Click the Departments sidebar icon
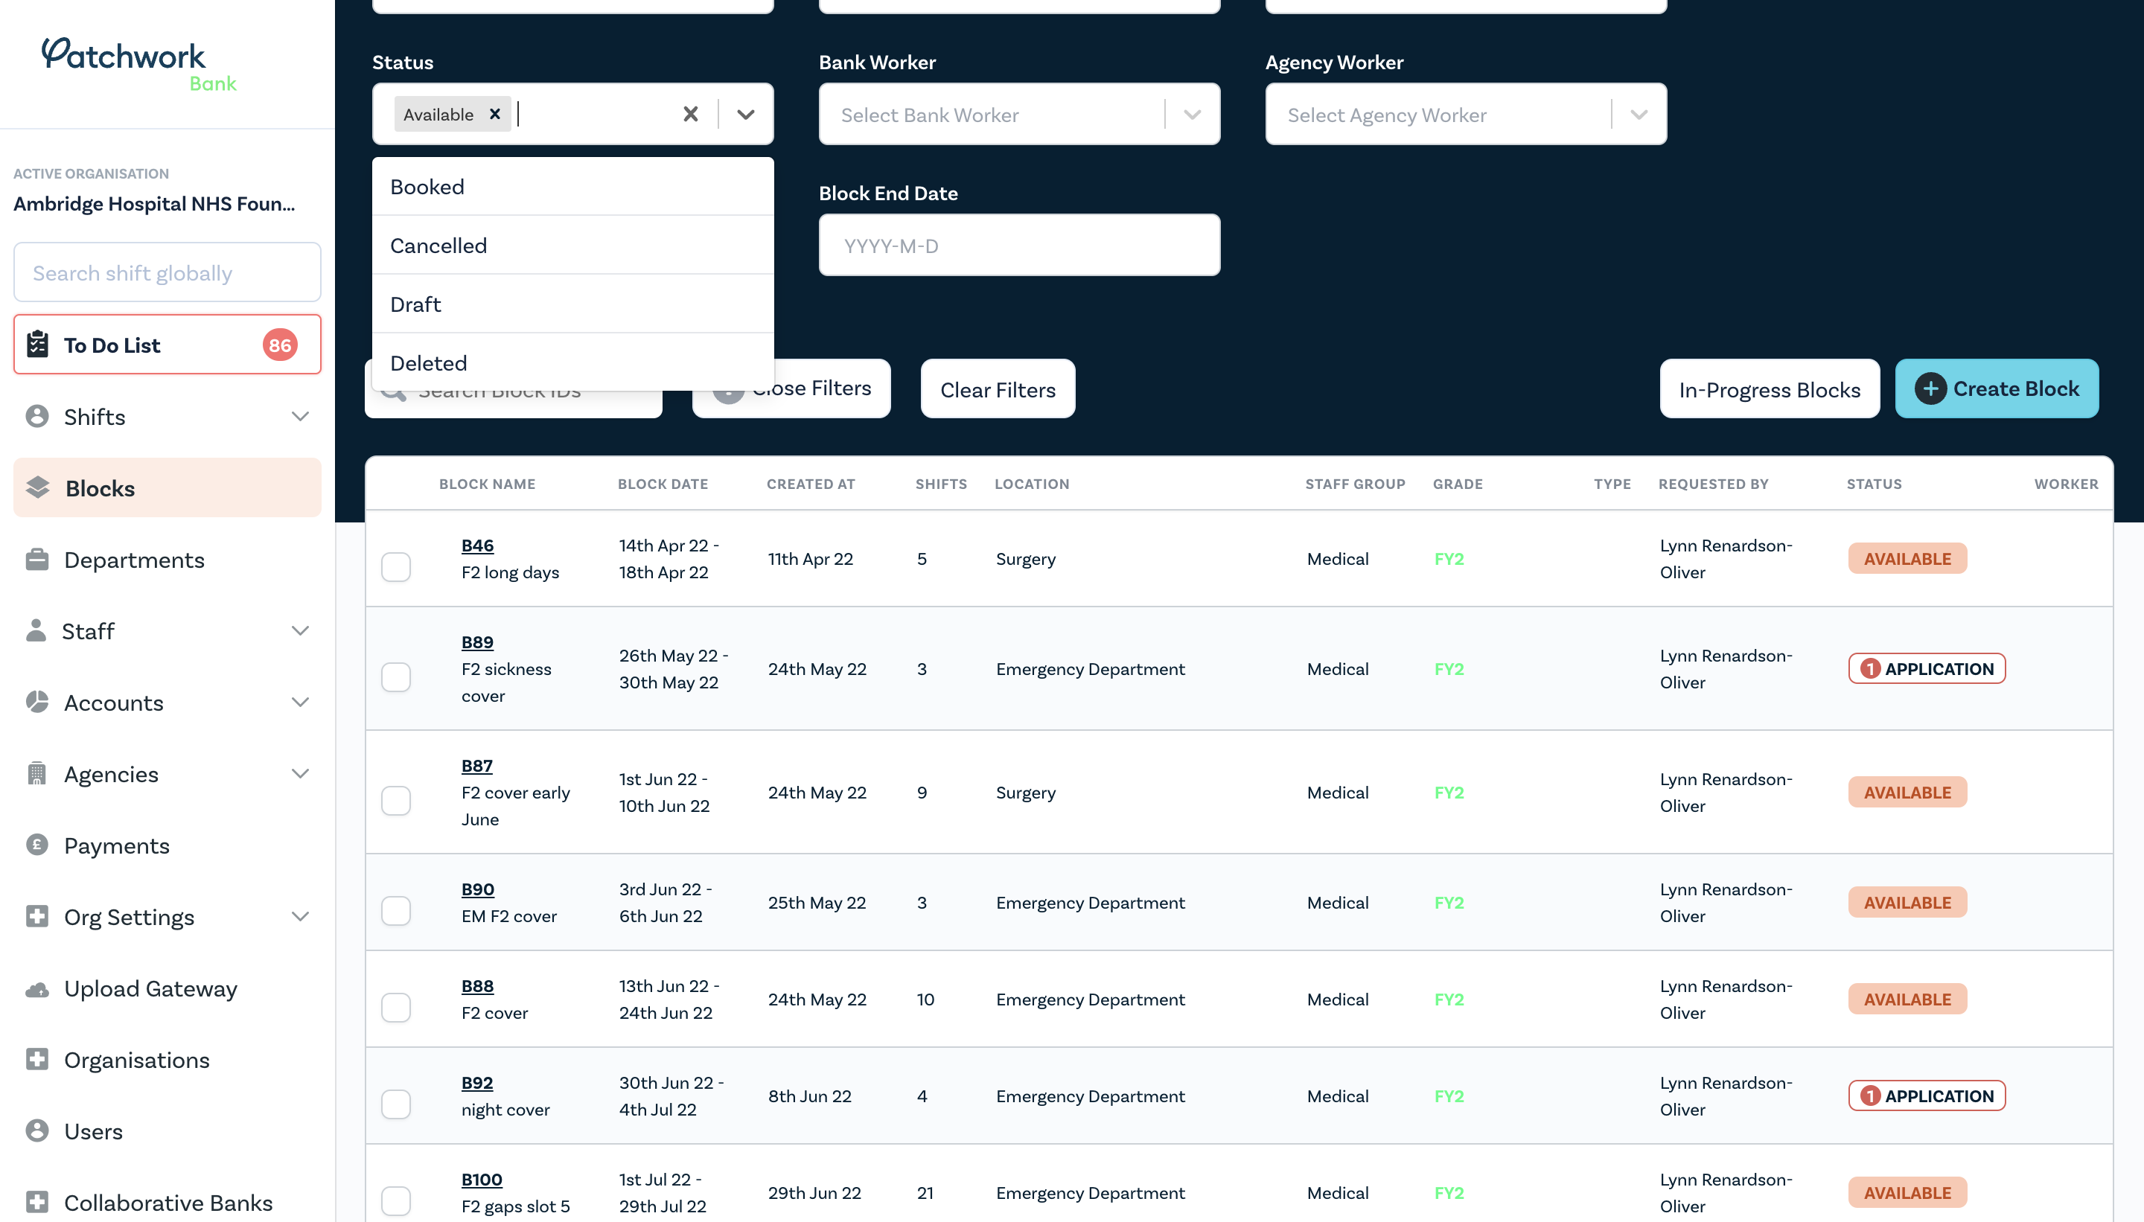This screenshot has width=2144, height=1222. (36, 558)
